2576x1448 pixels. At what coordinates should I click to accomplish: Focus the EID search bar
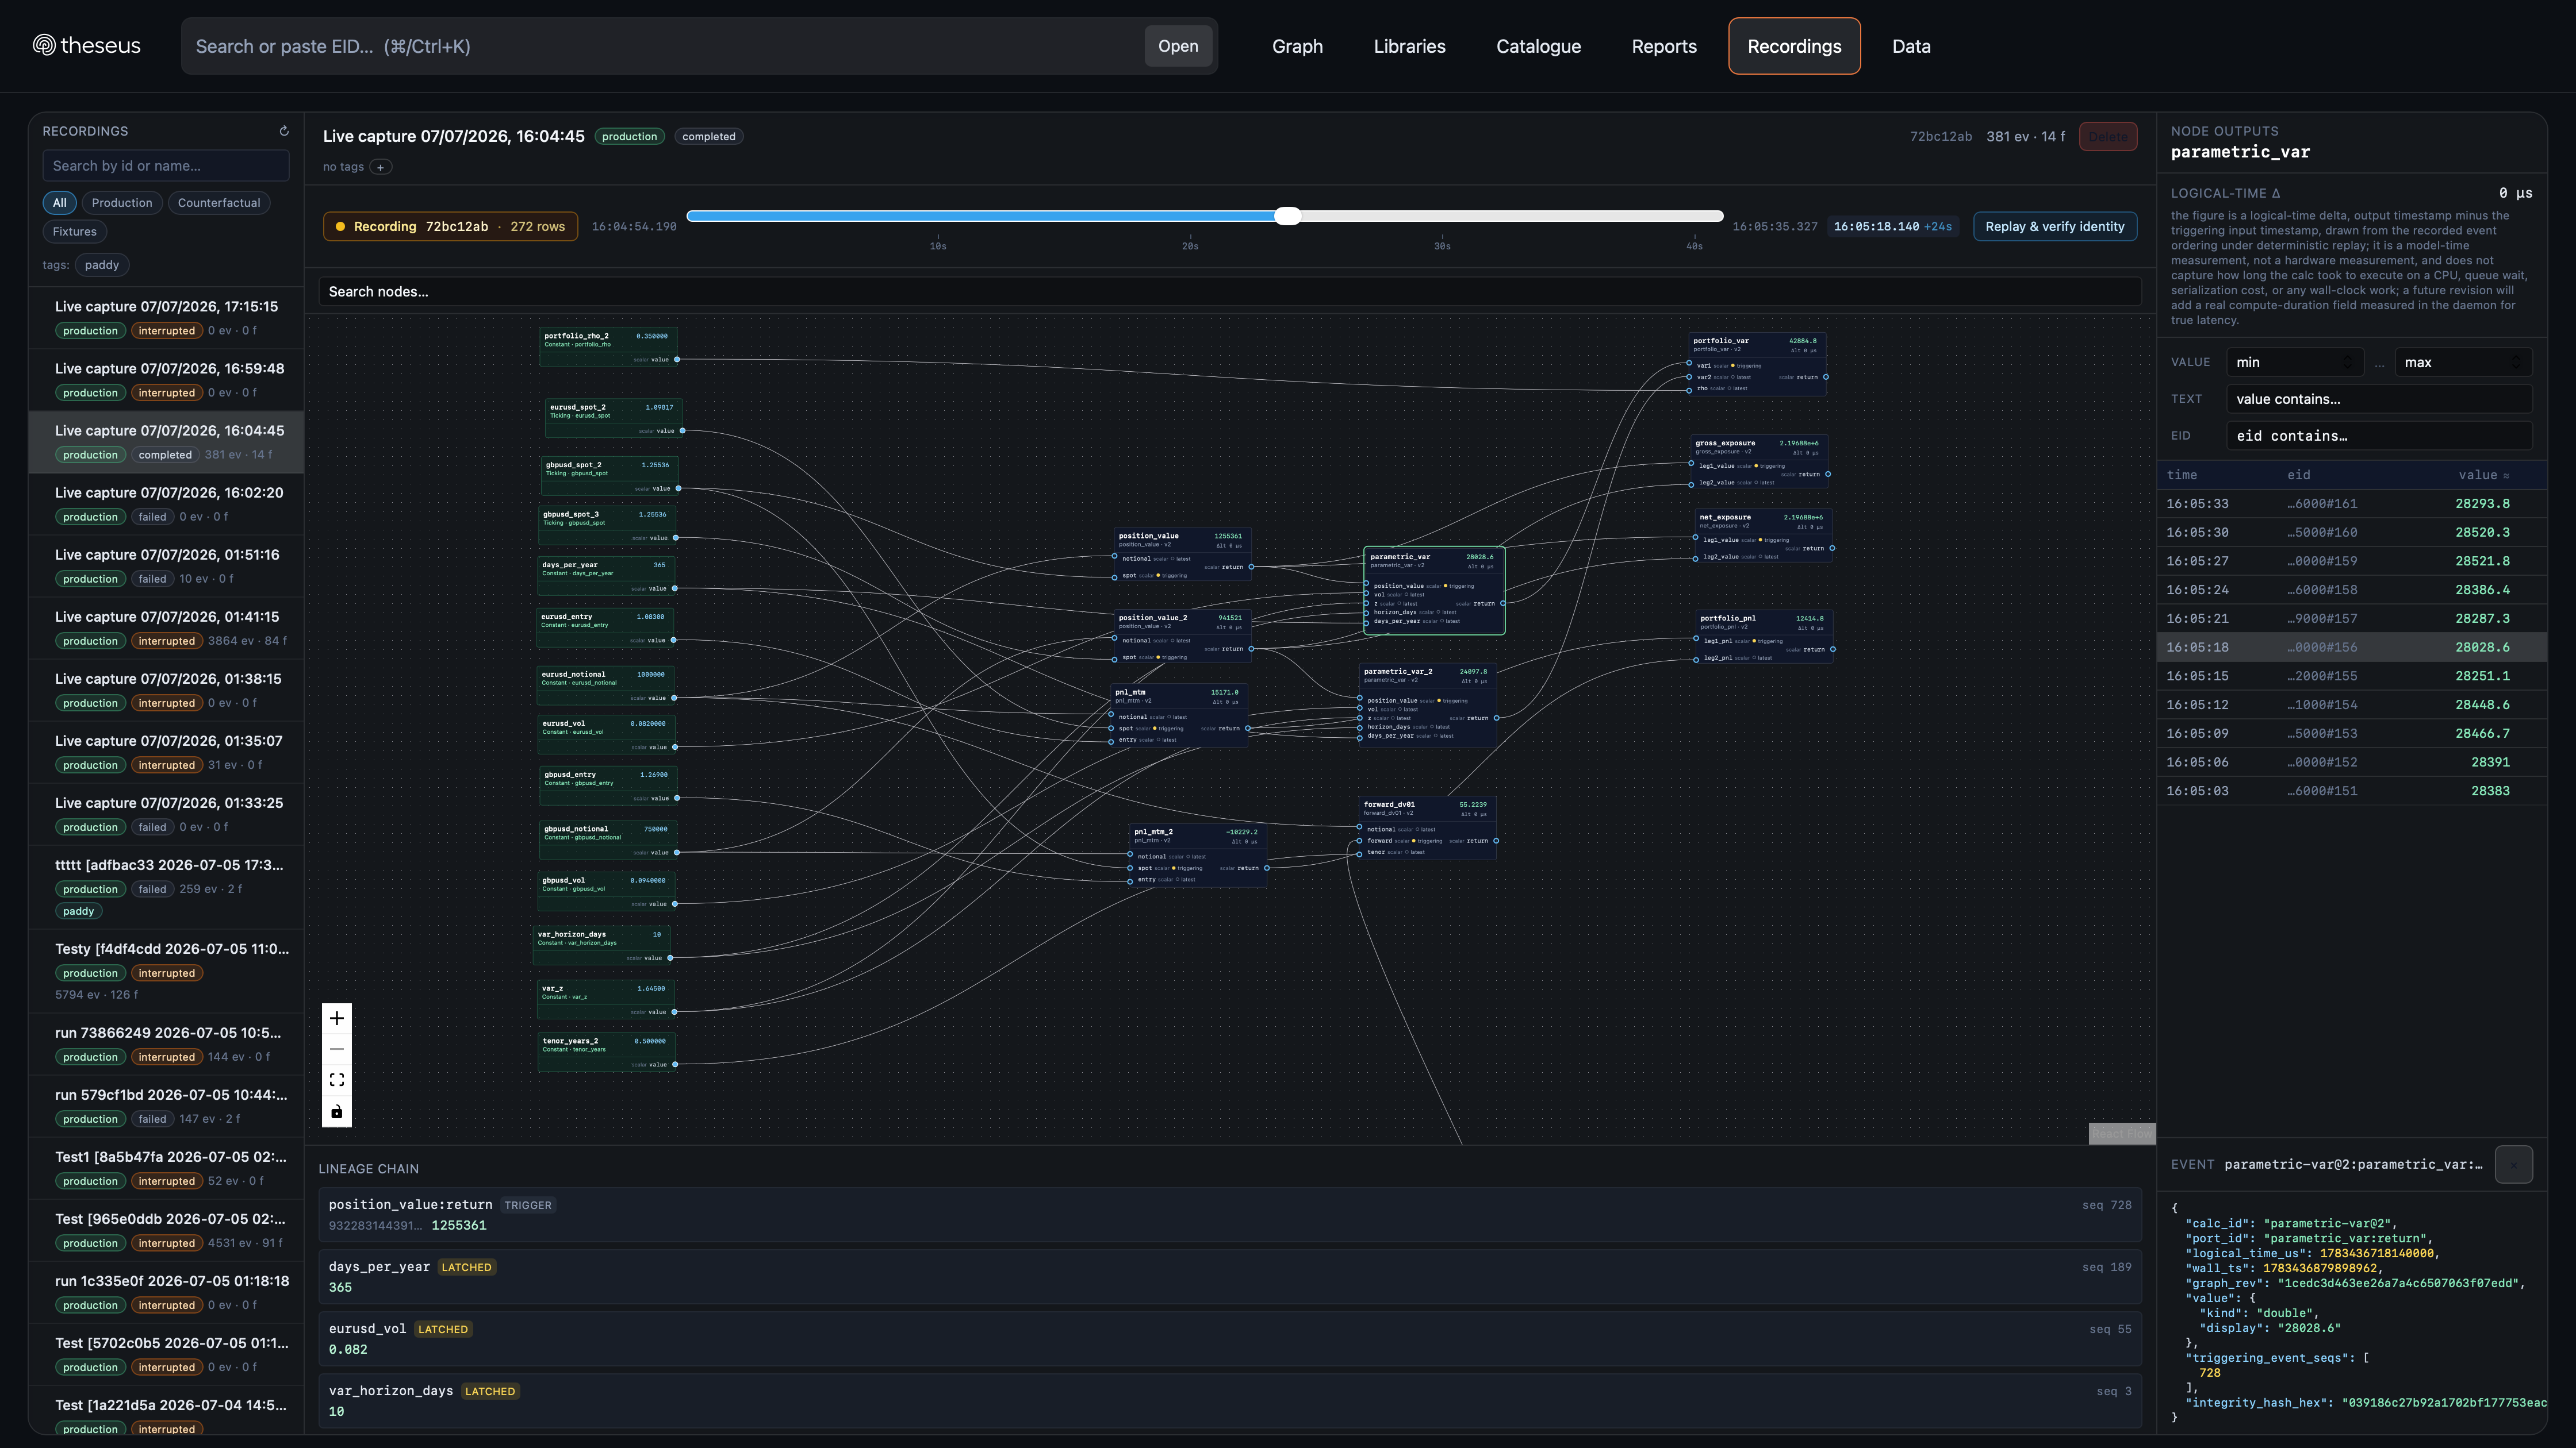coord(663,46)
